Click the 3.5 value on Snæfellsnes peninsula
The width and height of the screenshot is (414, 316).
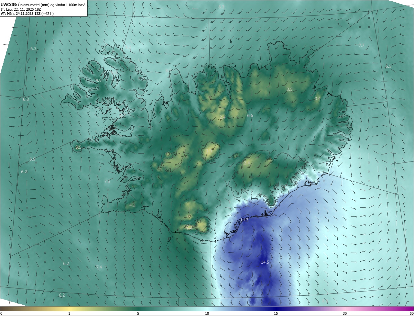78,147
